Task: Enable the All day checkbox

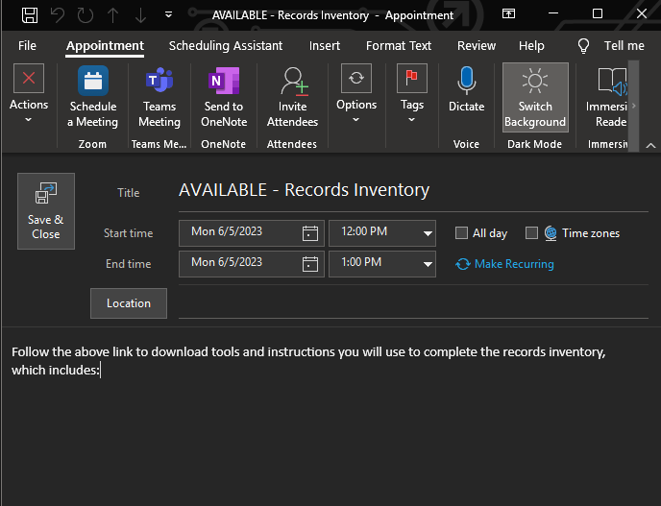Action: [462, 233]
